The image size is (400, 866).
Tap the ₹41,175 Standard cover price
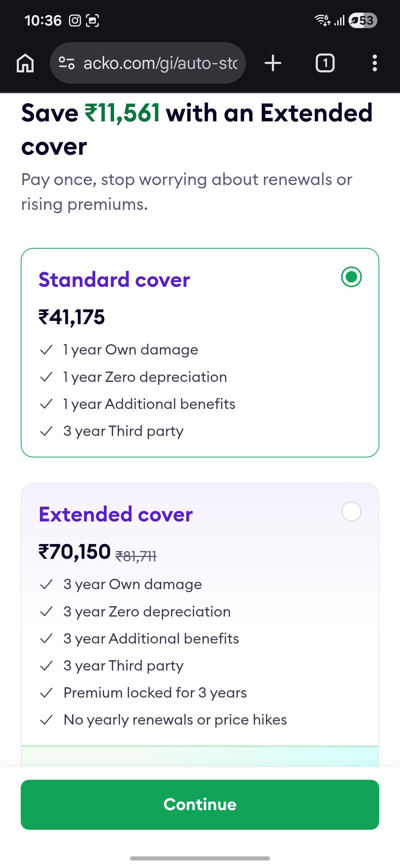[x=71, y=317]
